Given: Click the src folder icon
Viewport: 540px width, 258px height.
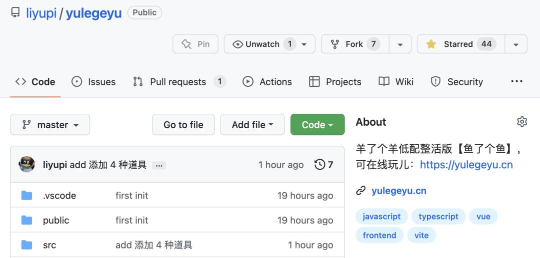Looking at the screenshot, I should (27, 245).
